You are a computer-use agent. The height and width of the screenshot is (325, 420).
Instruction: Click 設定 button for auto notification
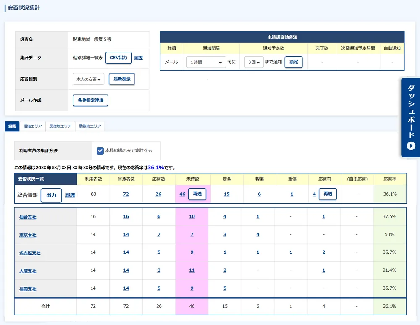coord(294,62)
